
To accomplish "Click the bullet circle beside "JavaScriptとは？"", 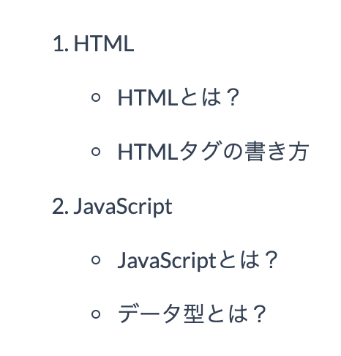I will coord(96,260).
